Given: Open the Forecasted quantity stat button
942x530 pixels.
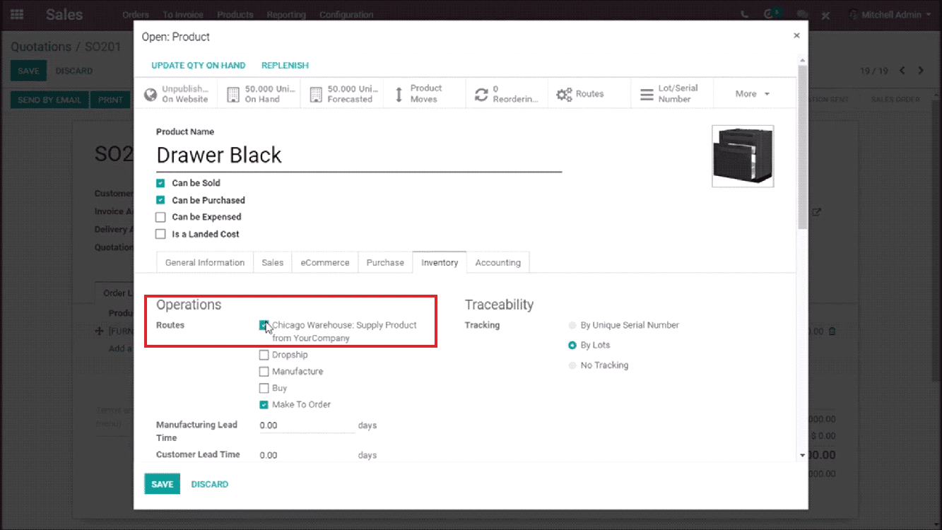Looking at the screenshot, I should [342, 94].
